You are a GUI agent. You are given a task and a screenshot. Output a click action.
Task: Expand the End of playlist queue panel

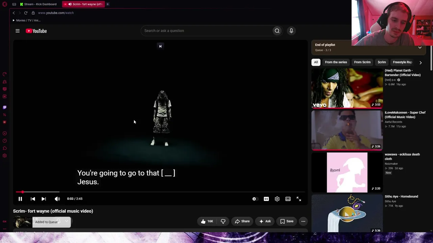click(420, 48)
